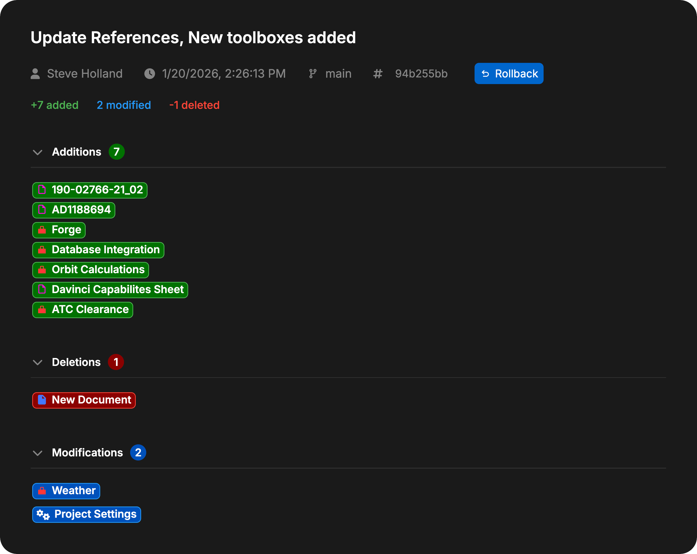697x554 pixels.
Task: Click Database Integration toolbox icon
Action: click(42, 250)
